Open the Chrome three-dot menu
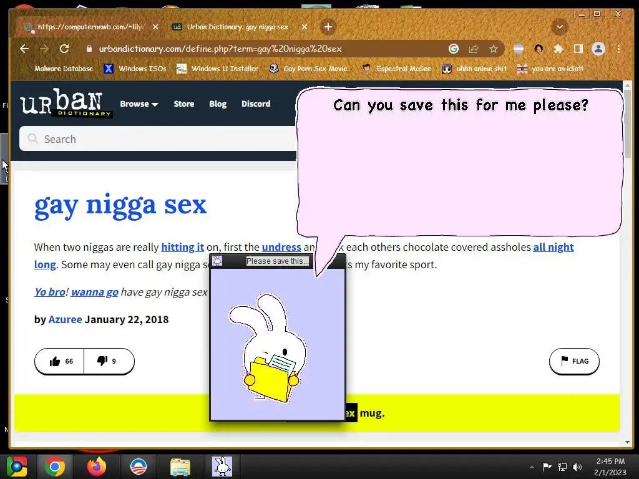This screenshot has width=639, height=479. coord(618,49)
